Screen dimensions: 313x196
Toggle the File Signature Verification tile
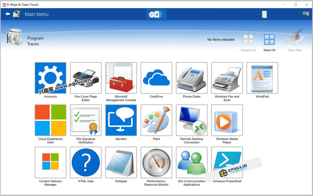click(86, 120)
